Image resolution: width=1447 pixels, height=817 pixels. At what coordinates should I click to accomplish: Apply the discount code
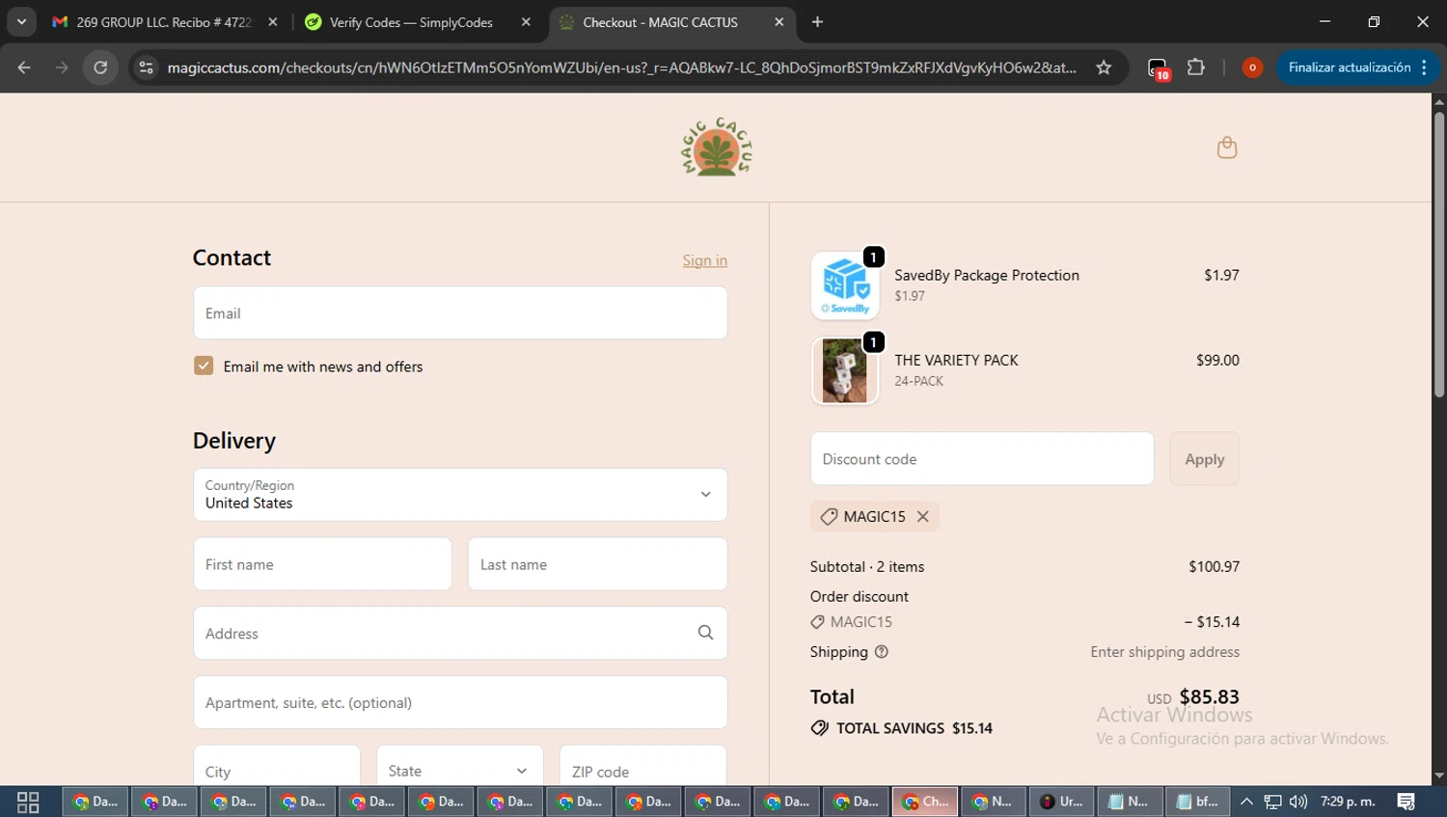(x=1205, y=459)
